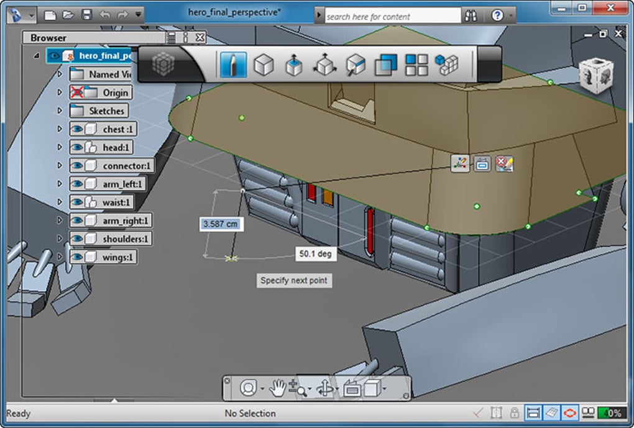Undo the last action

point(104,16)
